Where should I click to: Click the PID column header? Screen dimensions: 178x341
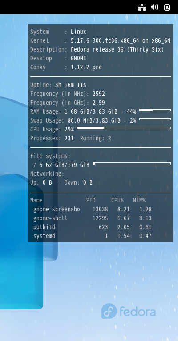[91, 200]
